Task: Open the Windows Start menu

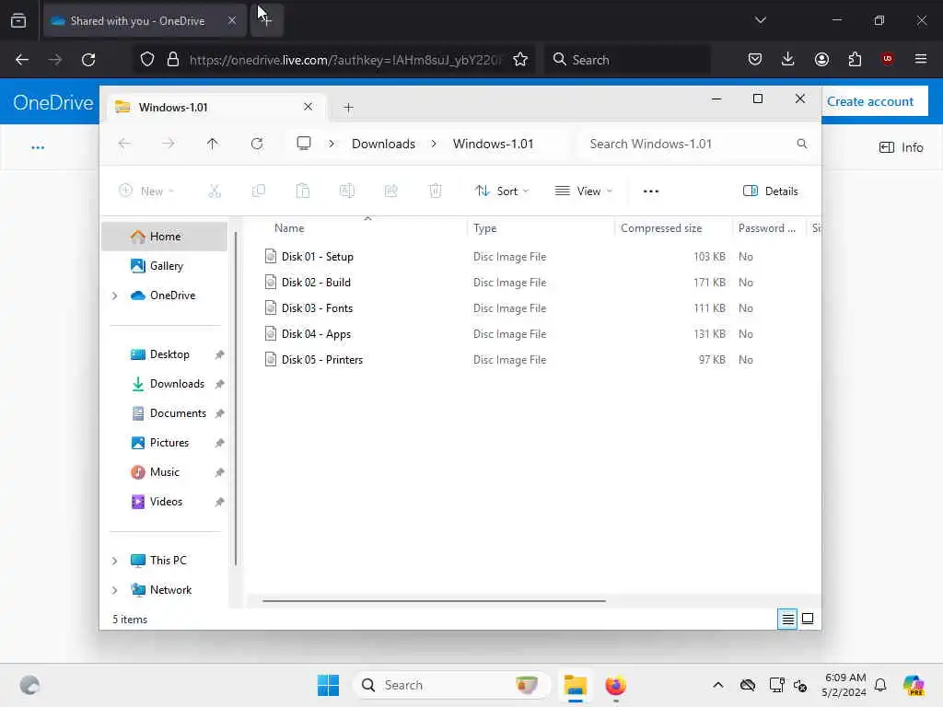Action: click(x=328, y=685)
